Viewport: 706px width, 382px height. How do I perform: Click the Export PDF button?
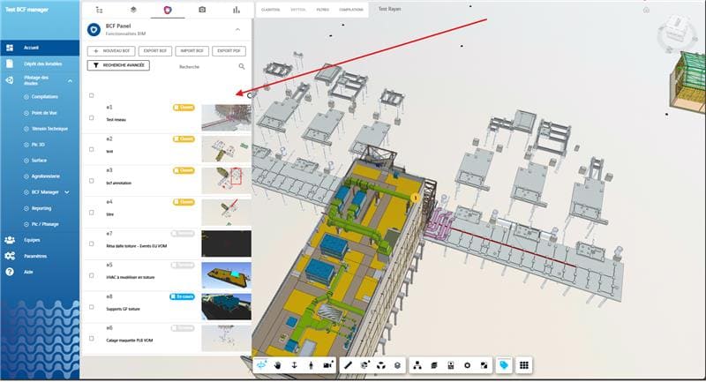tap(229, 50)
